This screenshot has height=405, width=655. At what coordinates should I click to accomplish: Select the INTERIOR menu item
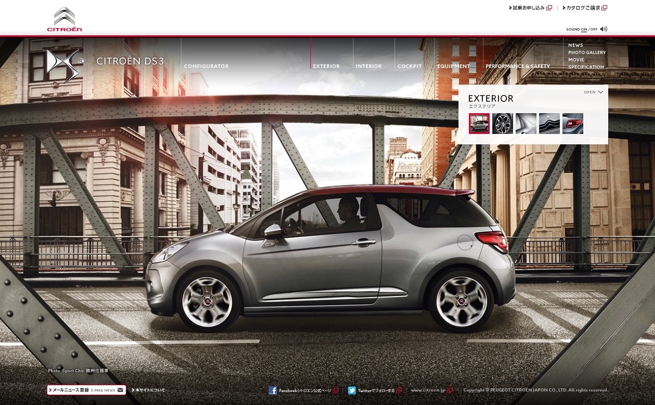point(369,66)
